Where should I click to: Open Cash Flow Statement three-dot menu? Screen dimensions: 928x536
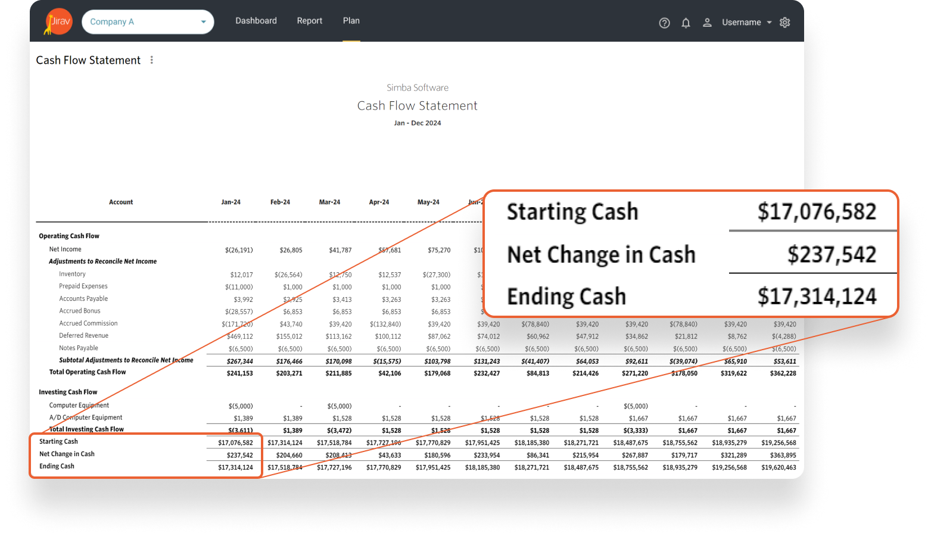pyautogui.click(x=152, y=60)
